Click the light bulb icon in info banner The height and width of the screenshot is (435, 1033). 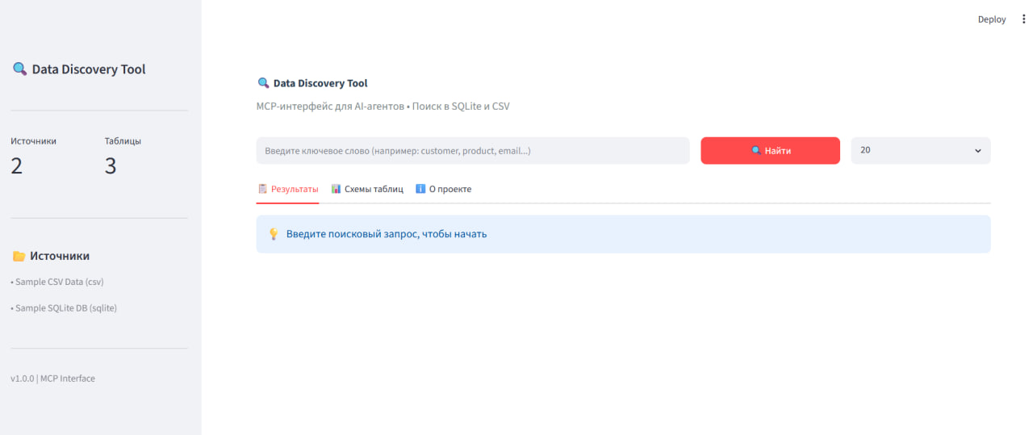pyautogui.click(x=274, y=234)
